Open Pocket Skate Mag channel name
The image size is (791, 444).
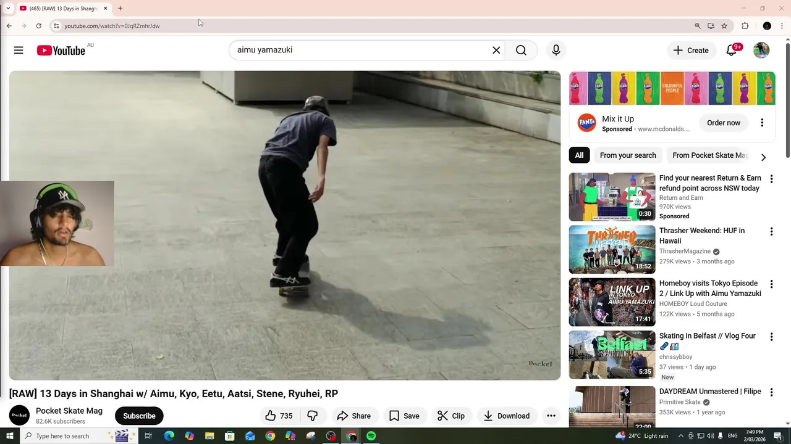click(69, 411)
